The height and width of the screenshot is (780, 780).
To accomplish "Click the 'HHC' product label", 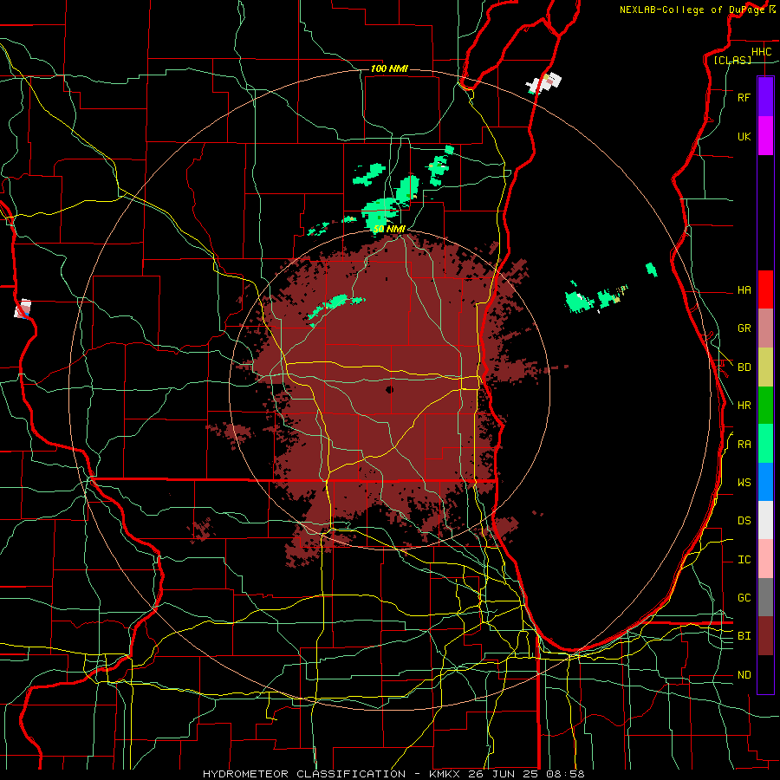I will 761,52.
